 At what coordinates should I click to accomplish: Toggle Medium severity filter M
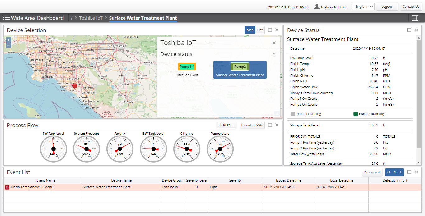tap(395, 172)
